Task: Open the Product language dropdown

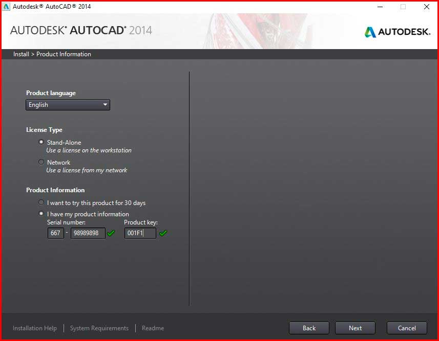Action: click(68, 104)
